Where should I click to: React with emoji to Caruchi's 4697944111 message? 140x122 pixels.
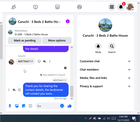(x=39, y=61)
